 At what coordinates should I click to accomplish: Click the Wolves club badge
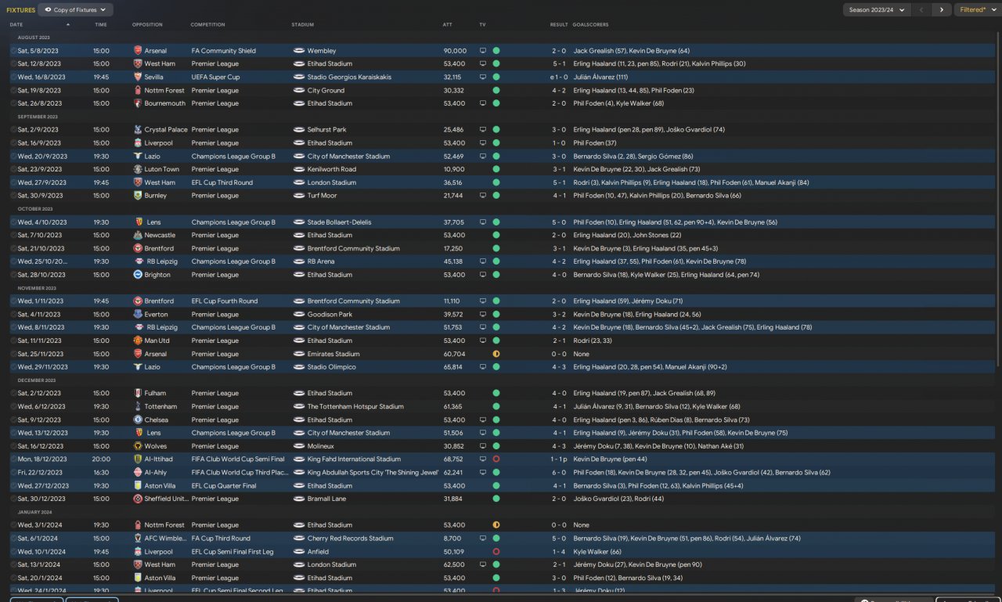(138, 446)
